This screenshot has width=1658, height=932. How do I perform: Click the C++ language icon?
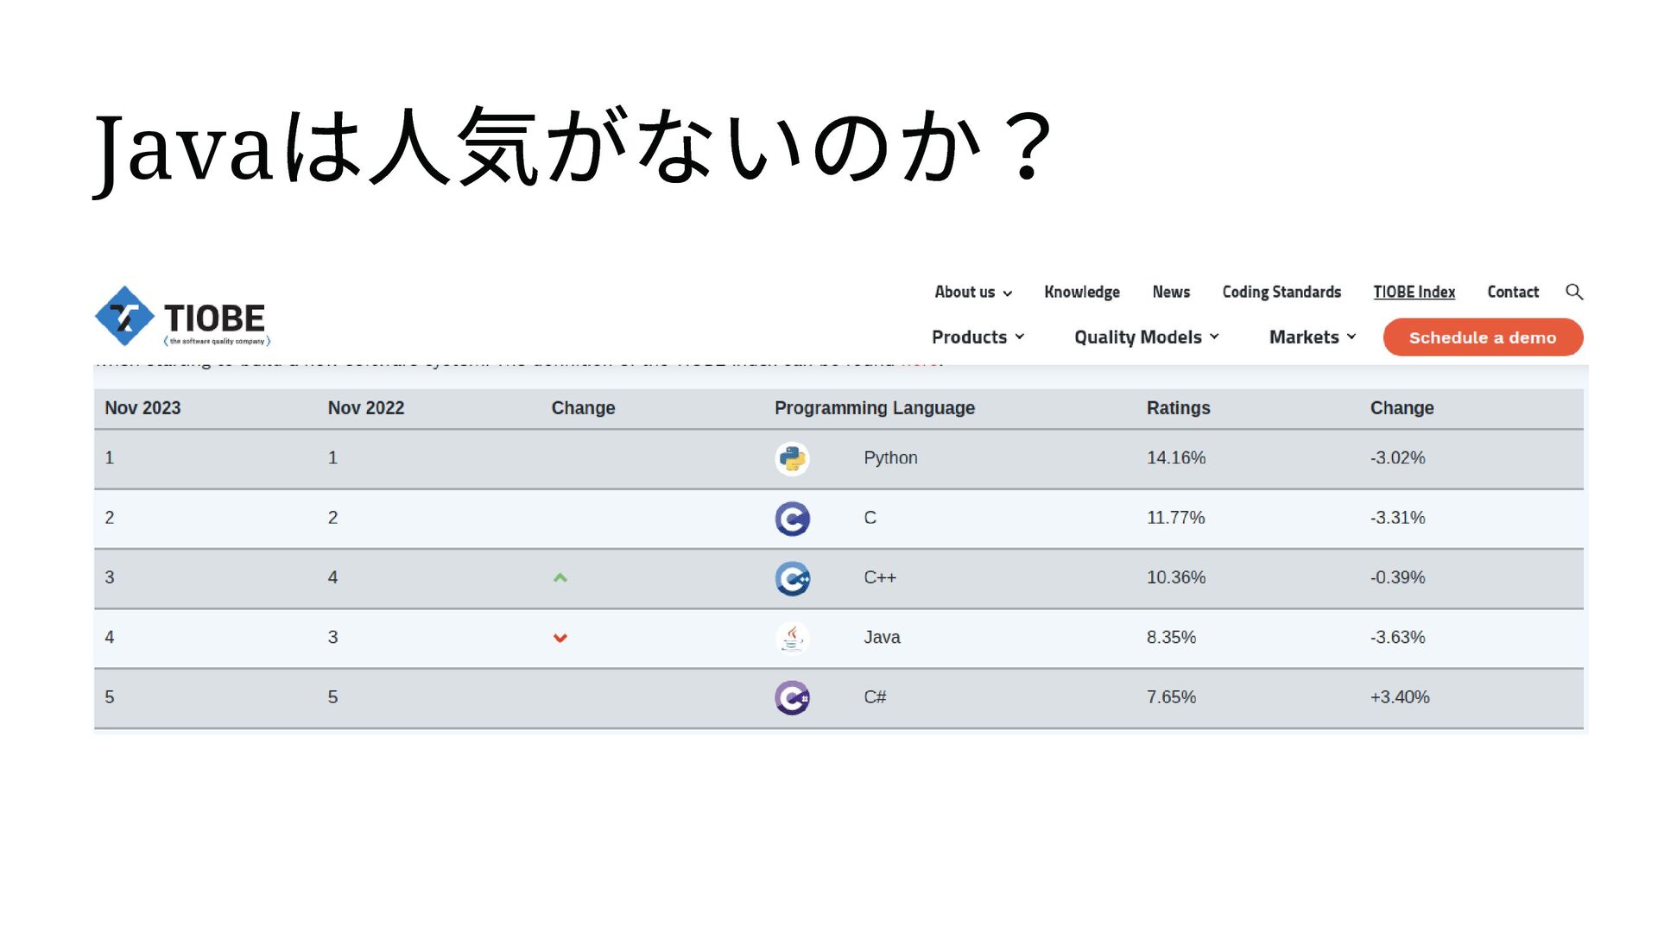coord(792,578)
